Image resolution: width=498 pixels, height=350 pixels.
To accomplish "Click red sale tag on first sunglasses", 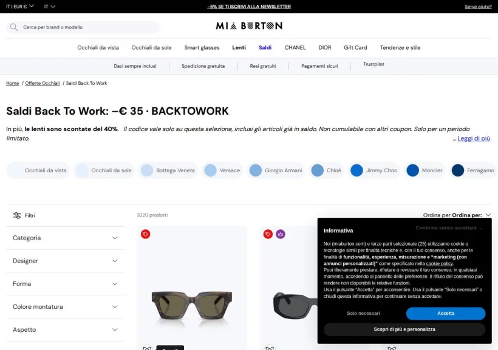I will tap(146, 234).
